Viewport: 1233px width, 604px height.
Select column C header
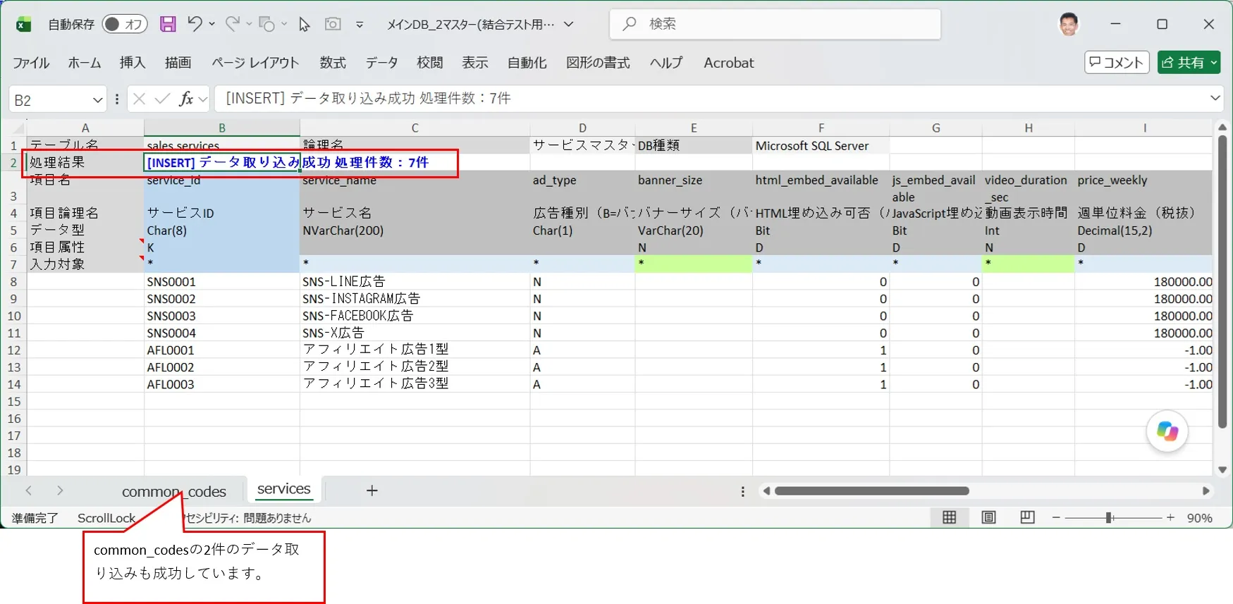point(415,128)
